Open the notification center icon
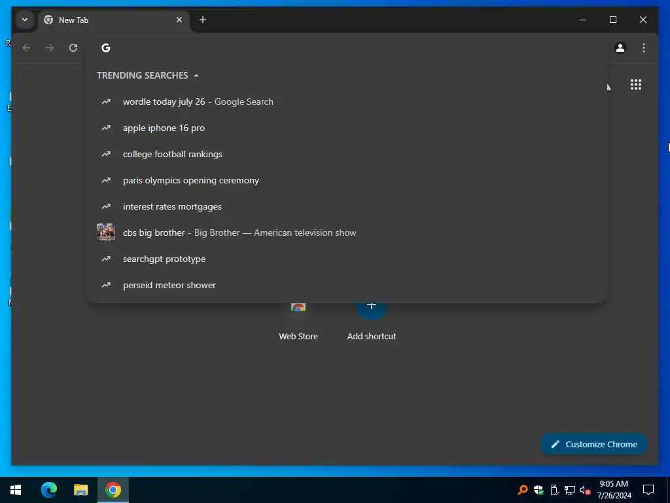The image size is (670, 503). point(648,490)
